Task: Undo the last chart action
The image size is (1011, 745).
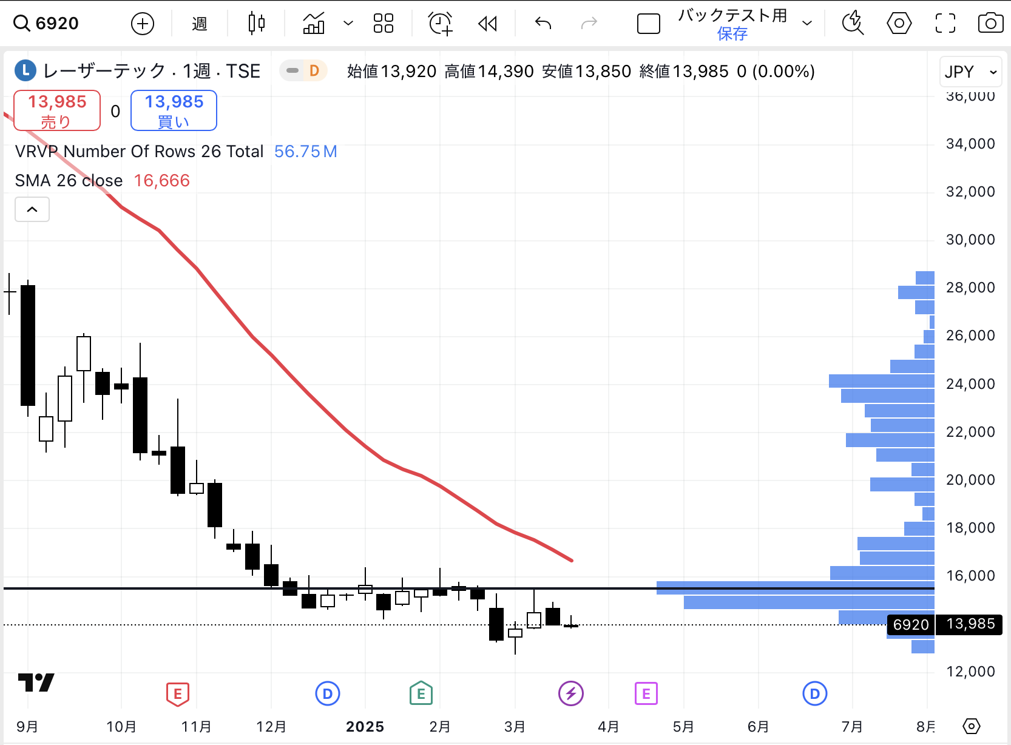Action: (x=543, y=24)
